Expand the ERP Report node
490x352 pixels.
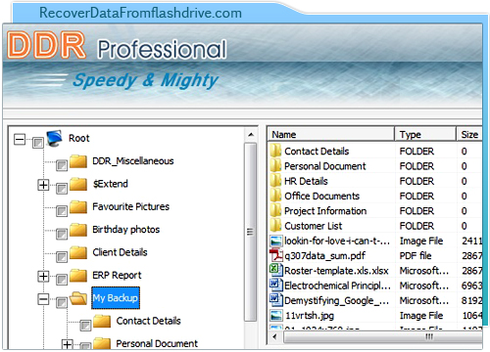(43, 277)
